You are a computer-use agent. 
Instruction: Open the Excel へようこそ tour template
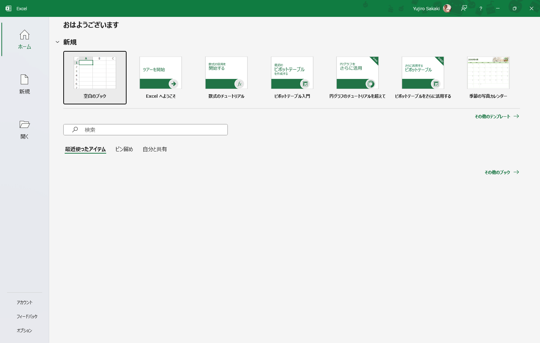click(161, 78)
